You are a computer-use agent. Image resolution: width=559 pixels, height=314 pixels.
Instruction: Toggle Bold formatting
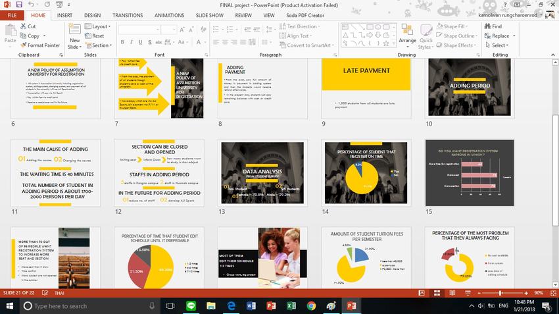(x=122, y=42)
